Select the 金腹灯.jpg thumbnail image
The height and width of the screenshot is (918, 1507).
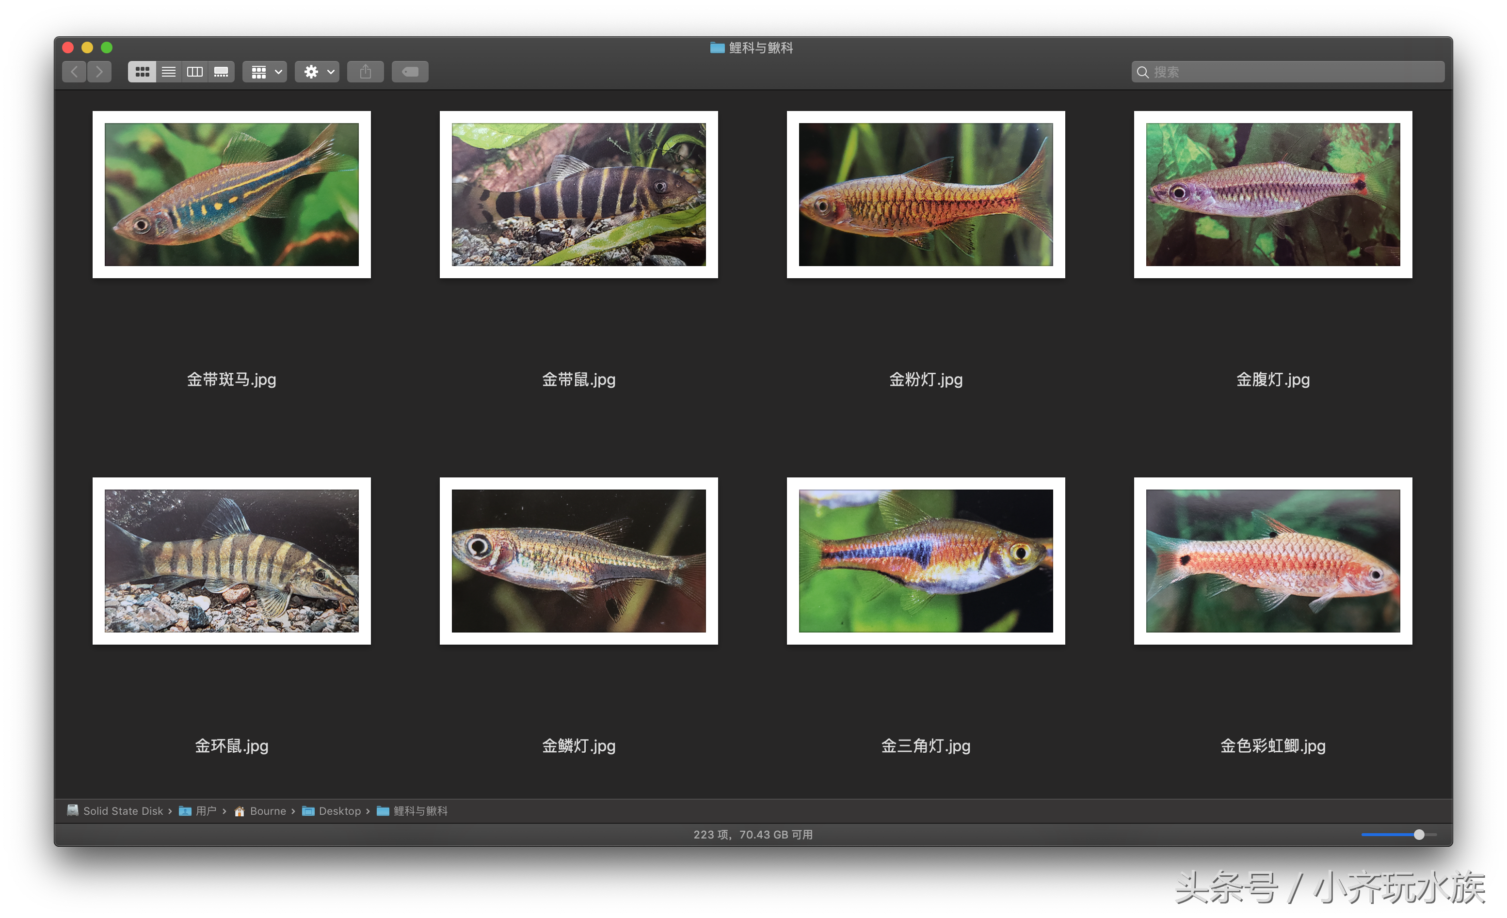(x=1273, y=194)
